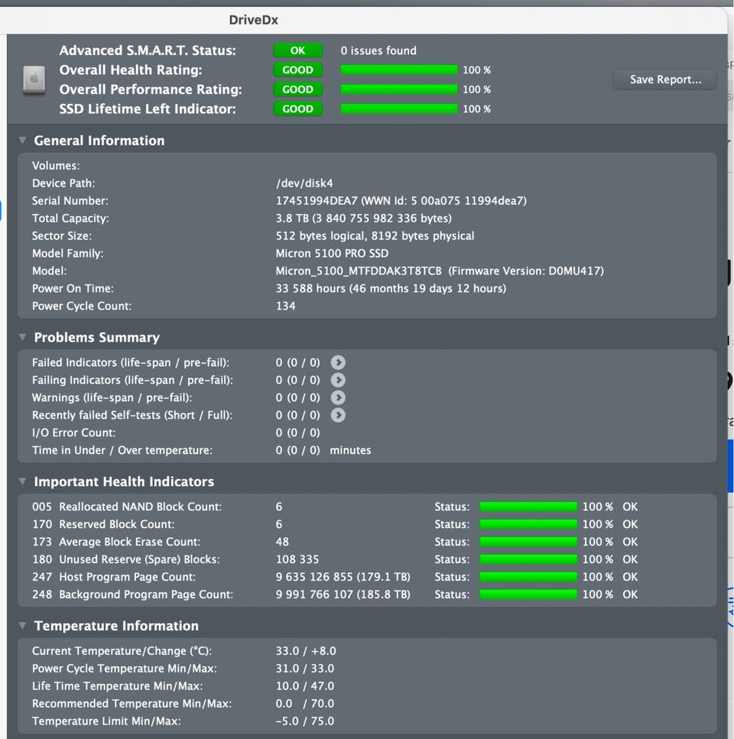Viewport: 734px width, 739px height.
Task: Click the OK badge for S.M.A.R.T. Status
Action: 298,50
